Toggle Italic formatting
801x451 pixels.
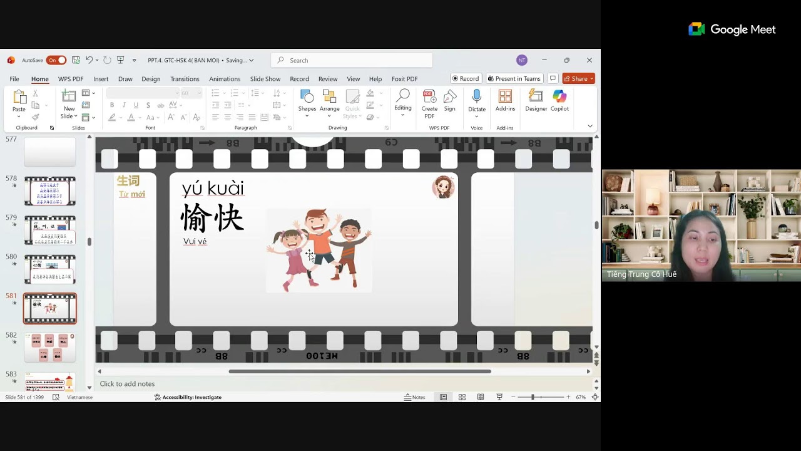(124, 105)
